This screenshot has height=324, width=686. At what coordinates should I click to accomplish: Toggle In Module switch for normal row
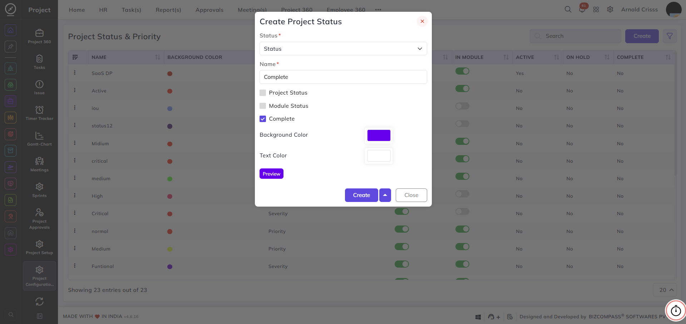(x=462, y=229)
